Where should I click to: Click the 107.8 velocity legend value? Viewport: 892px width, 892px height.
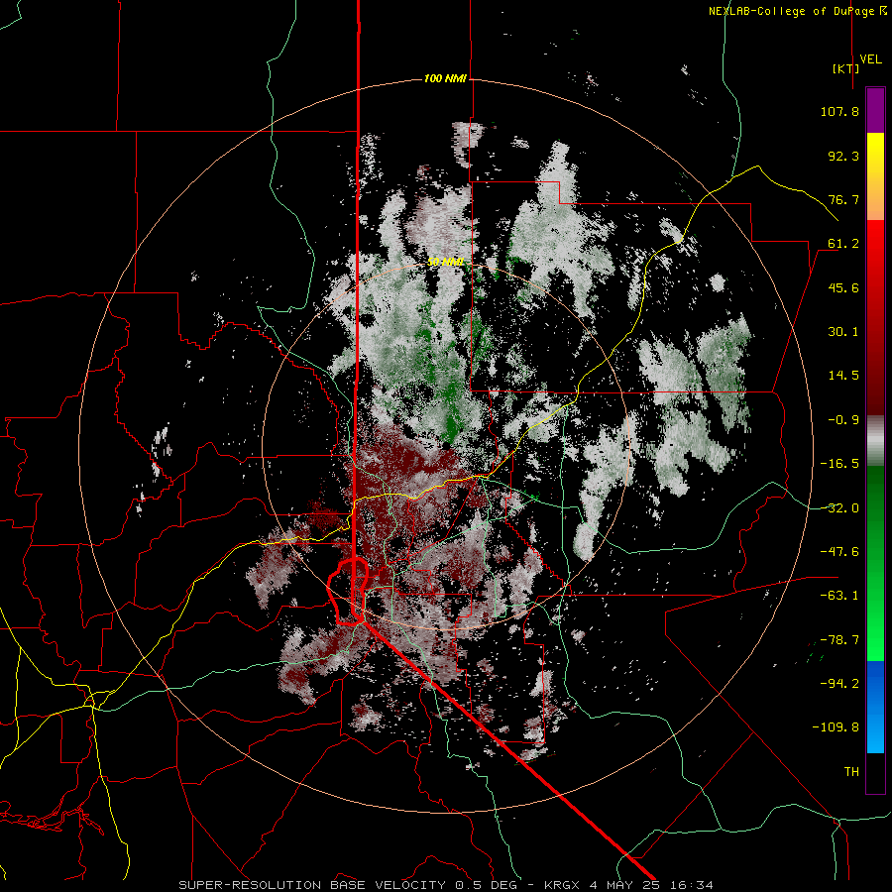tap(839, 111)
